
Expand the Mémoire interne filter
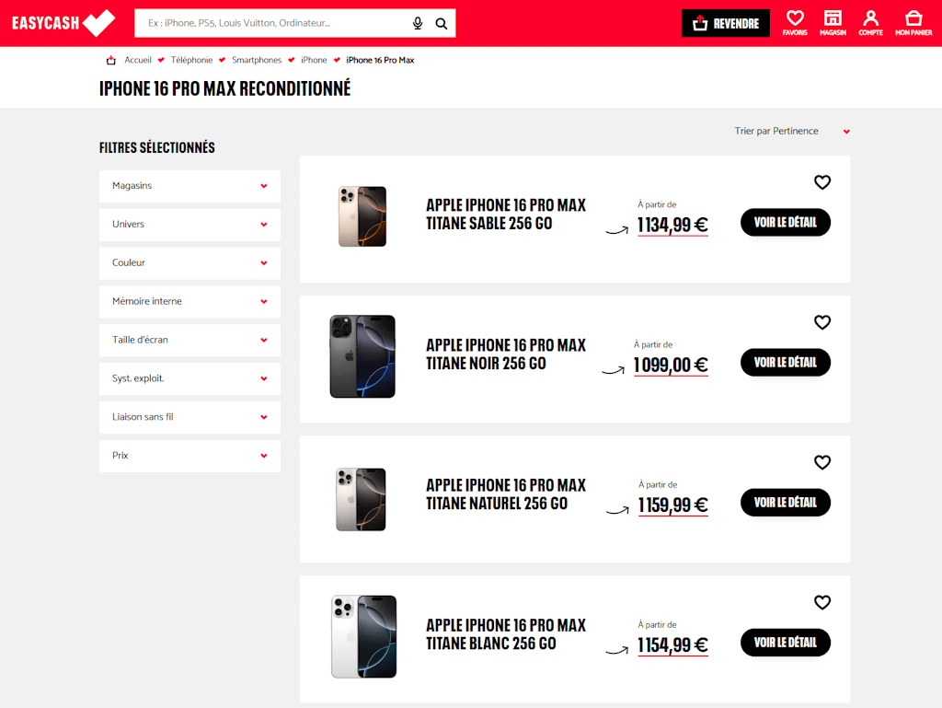(190, 301)
